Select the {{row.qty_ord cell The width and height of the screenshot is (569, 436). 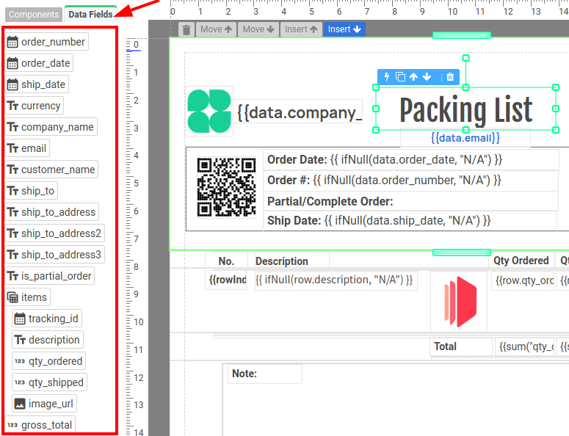523,280
